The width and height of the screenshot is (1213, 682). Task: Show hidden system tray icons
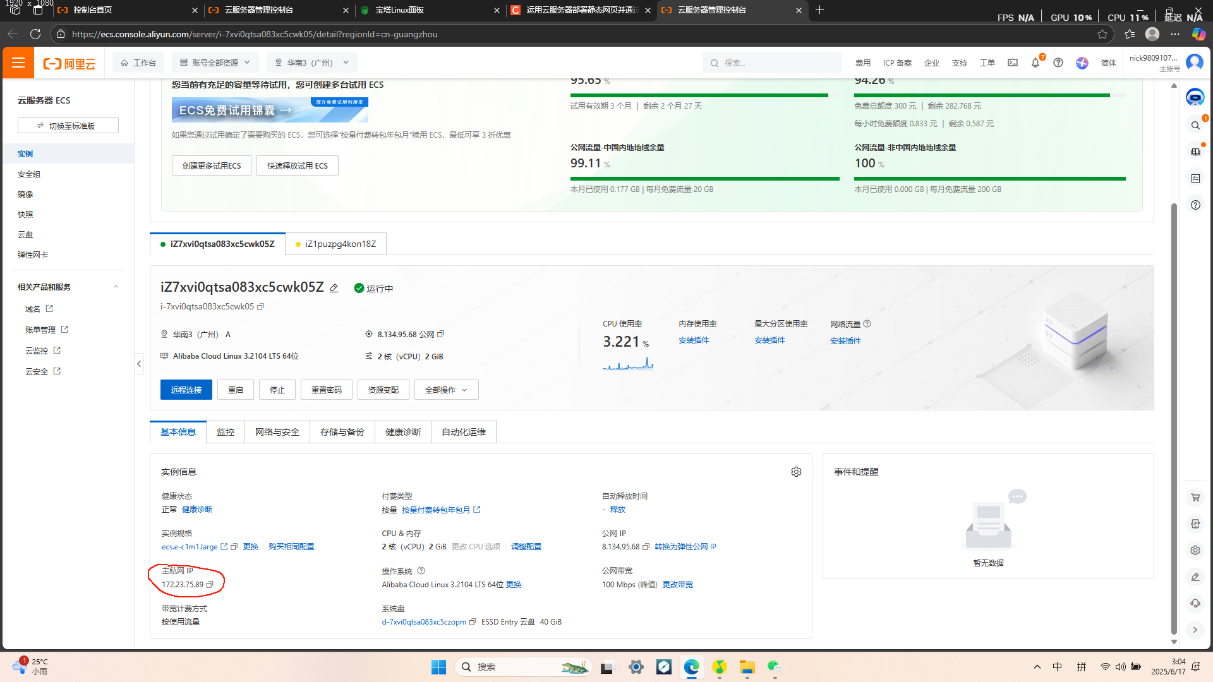pyautogui.click(x=1037, y=667)
